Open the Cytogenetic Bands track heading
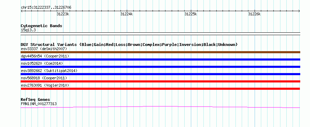The image size is (310, 127). click(x=41, y=26)
